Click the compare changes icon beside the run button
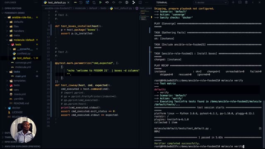The image size is (265, 149). (94, 2)
